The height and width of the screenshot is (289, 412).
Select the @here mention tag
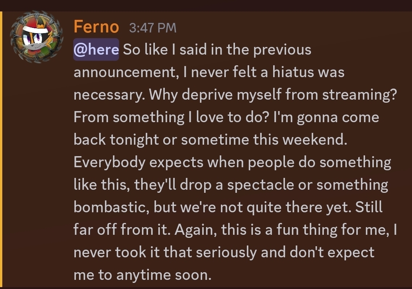pos(96,50)
